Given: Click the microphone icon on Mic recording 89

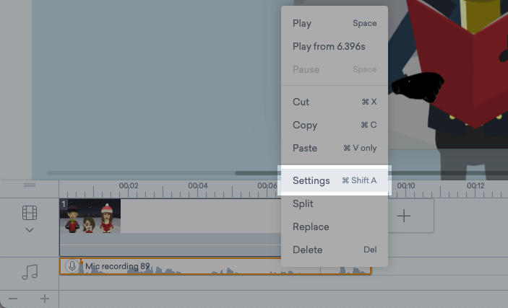Looking at the screenshot, I should (x=72, y=266).
